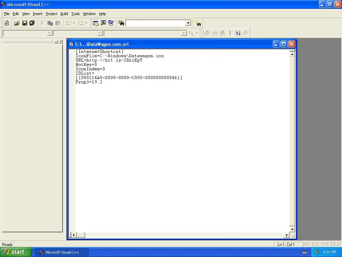342x257 pixels.
Task: Click the Save floppy disk icon
Action: (25, 23)
